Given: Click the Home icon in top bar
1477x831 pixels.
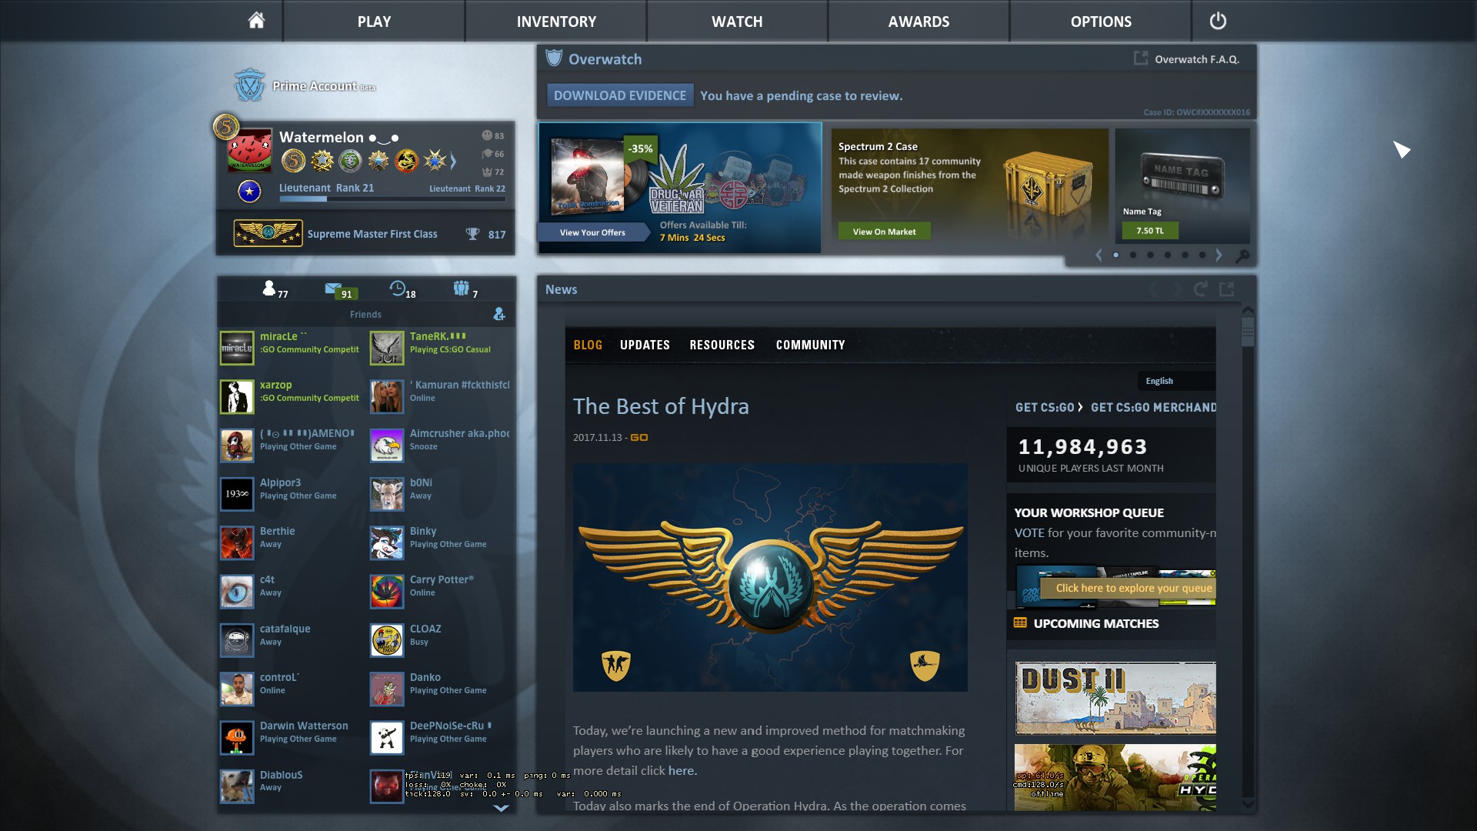Looking at the screenshot, I should [256, 21].
